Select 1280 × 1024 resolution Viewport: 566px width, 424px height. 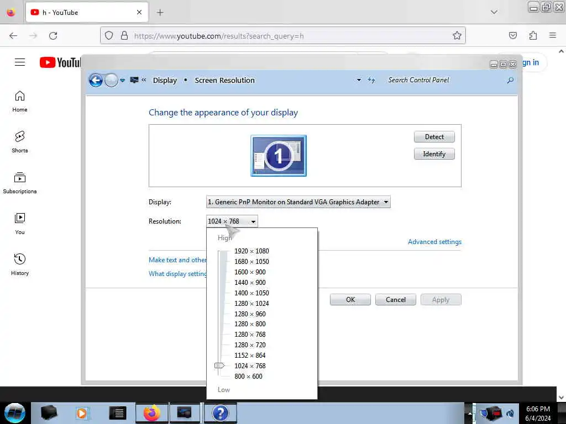coord(251,303)
